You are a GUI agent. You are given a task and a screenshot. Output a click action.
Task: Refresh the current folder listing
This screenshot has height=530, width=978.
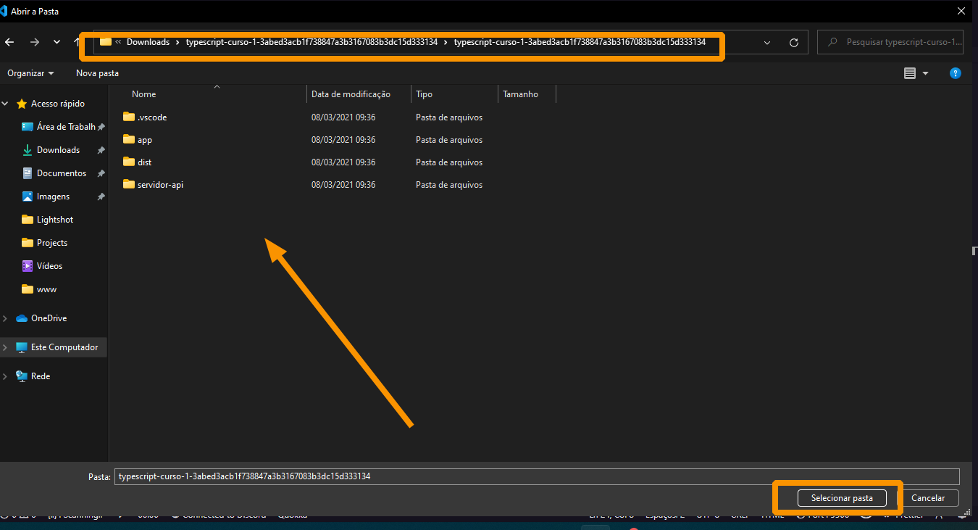[794, 43]
